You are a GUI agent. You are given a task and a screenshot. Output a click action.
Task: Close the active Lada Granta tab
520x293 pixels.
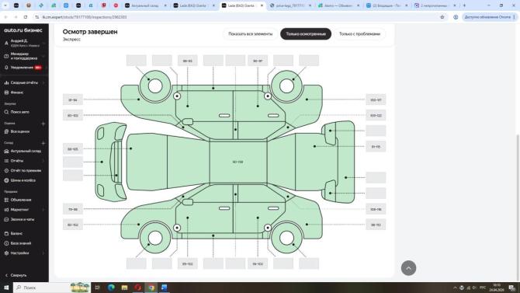point(262,5)
